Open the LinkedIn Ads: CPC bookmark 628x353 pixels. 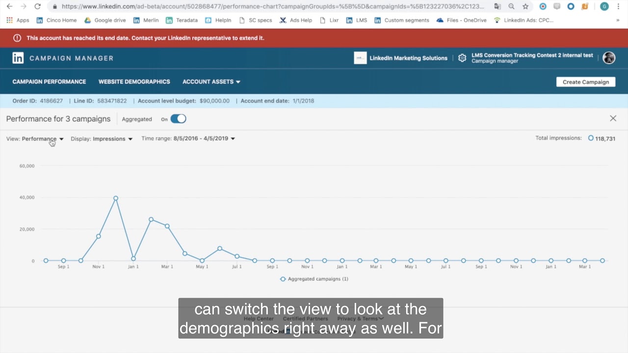523,20
